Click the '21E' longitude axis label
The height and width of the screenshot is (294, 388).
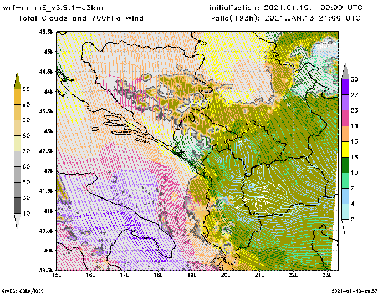point(259,275)
